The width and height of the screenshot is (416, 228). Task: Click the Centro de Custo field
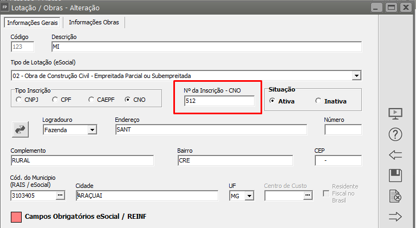pyautogui.click(x=284, y=196)
